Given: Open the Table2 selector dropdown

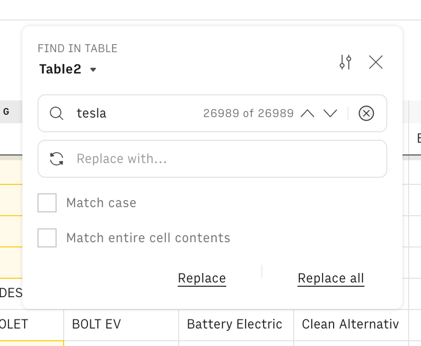Looking at the screenshot, I should pyautogui.click(x=59, y=69).
